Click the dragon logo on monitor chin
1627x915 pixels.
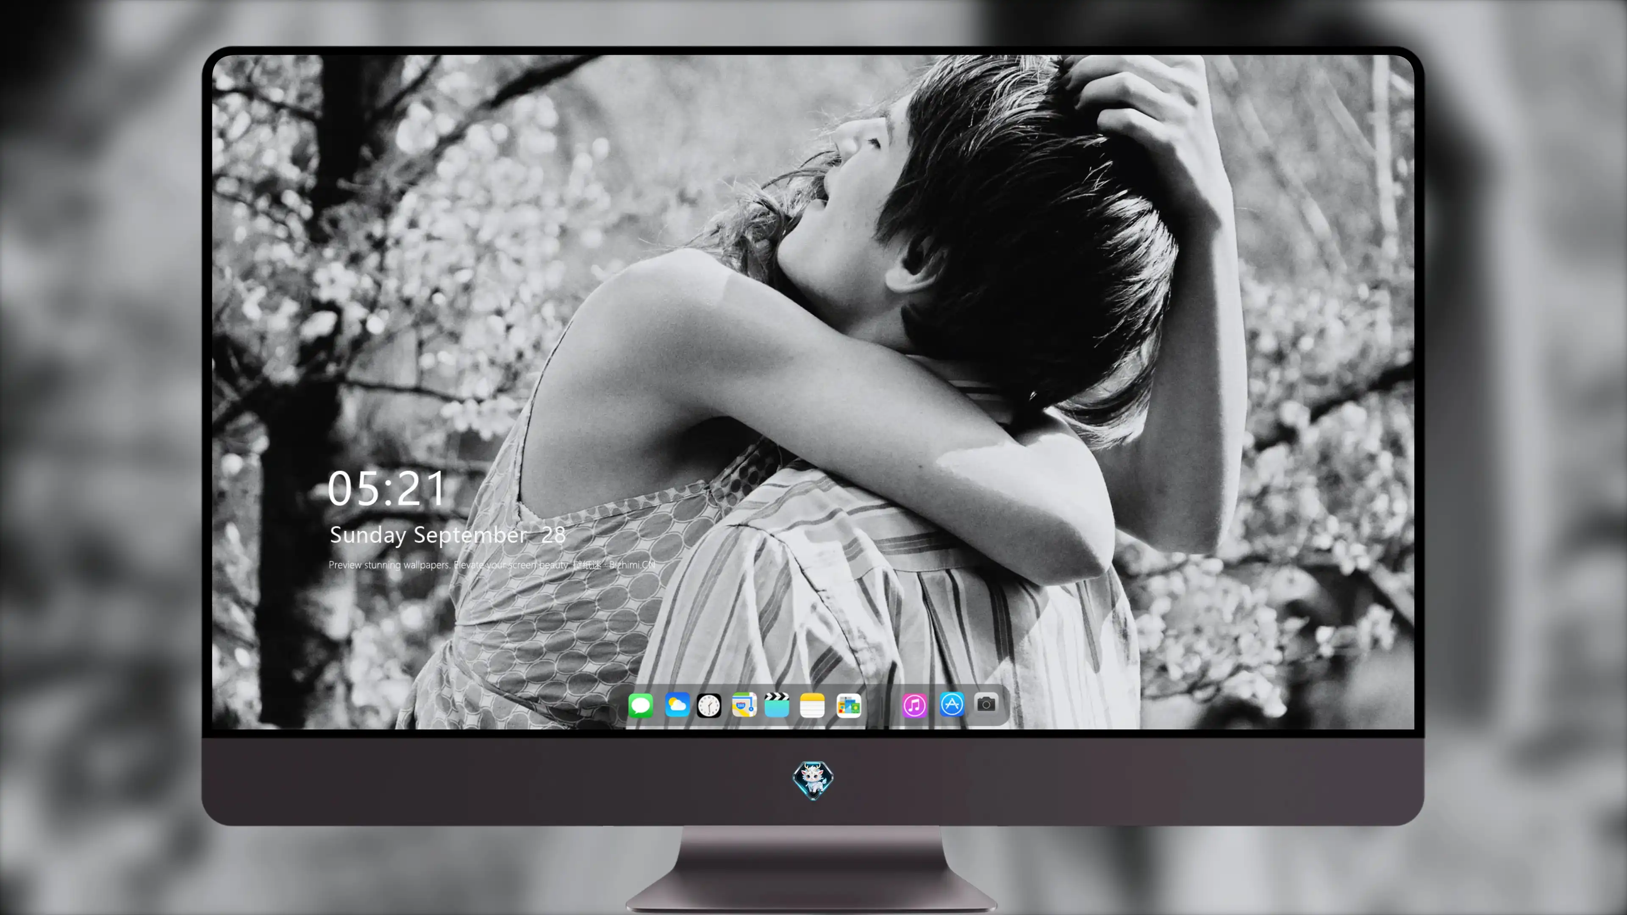[813, 780]
